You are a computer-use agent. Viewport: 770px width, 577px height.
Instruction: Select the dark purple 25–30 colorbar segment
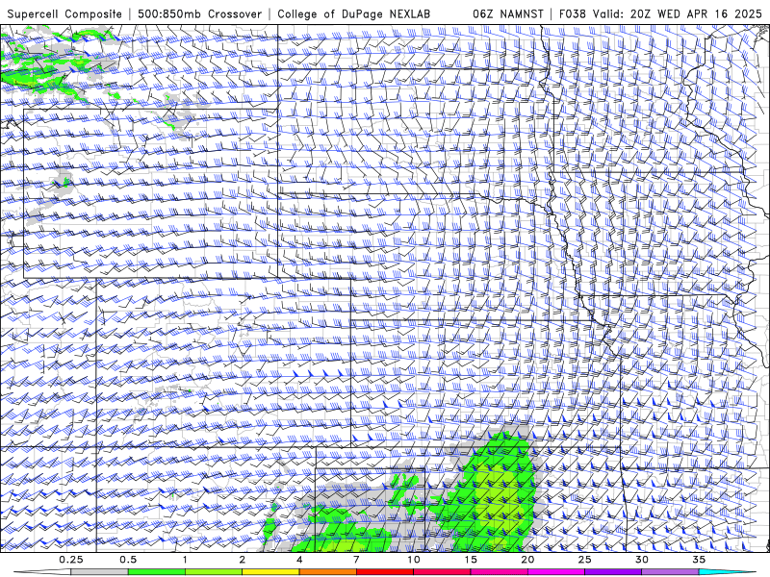(613, 572)
